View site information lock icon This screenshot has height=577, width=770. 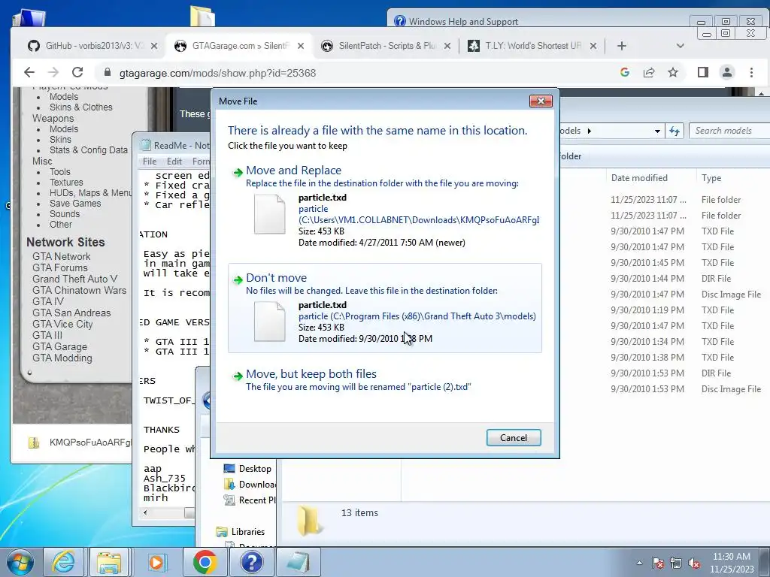pyautogui.click(x=107, y=73)
